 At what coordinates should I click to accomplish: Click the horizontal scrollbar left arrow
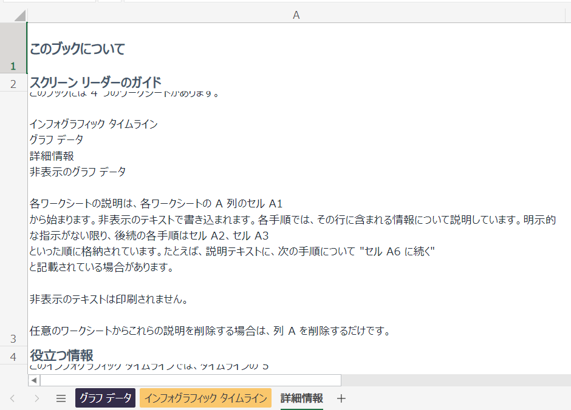pyautogui.click(x=34, y=380)
